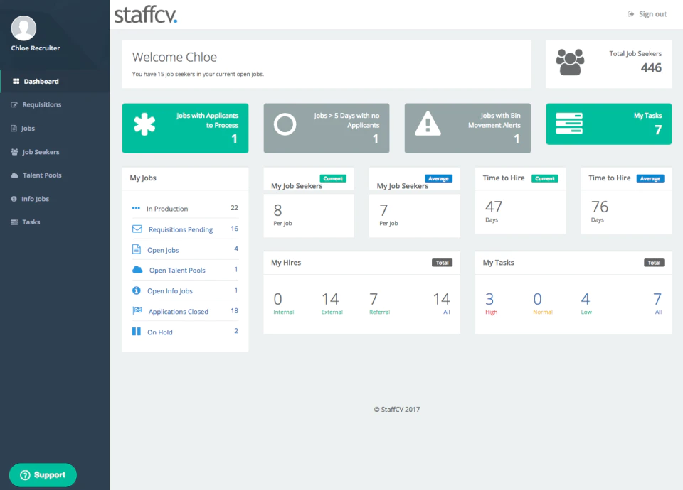The image size is (683, 490).
Task: Navigate to Job Seekers section
Action: tap(55, 152)
